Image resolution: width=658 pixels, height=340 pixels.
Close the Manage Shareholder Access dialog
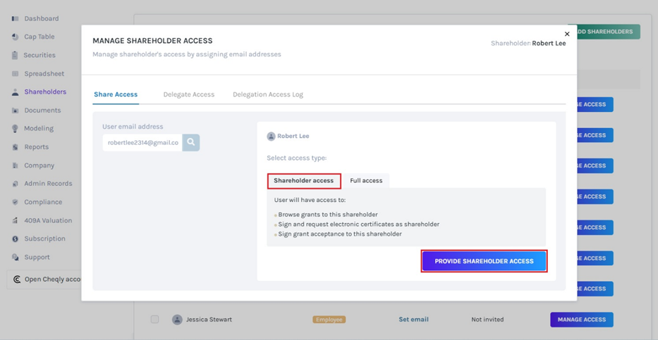[x=567, y=34]
